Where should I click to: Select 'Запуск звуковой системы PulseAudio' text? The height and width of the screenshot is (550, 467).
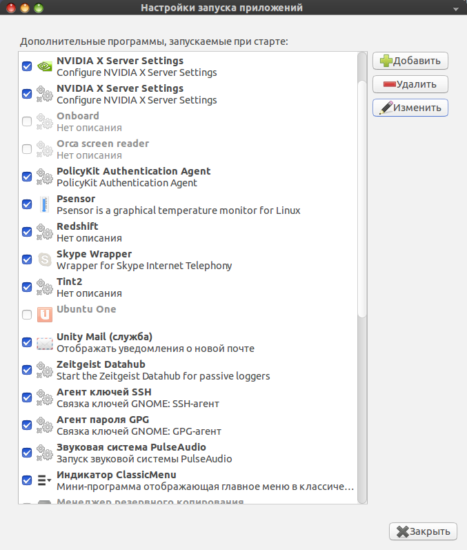144,459
